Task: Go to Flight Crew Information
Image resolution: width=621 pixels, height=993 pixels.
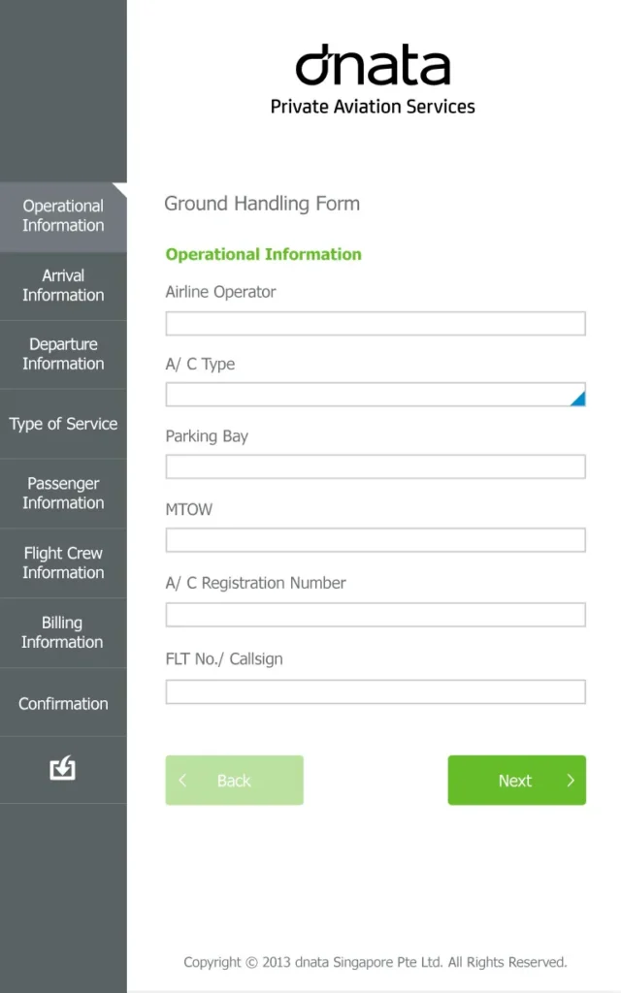Action: [x=63, y=563]
